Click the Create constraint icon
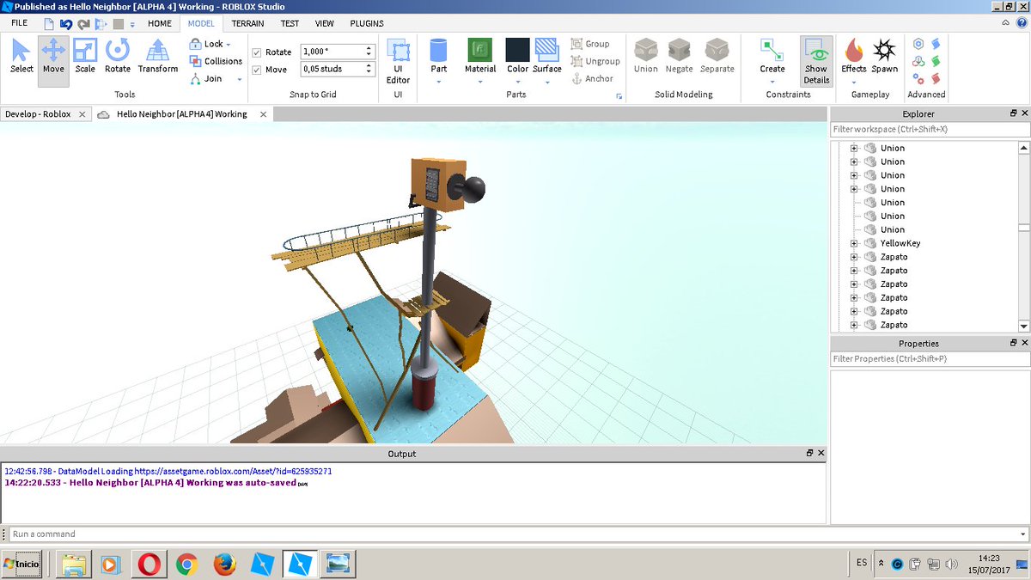The width and height of the screenshot is (1031, 580). tap(772, 50)
